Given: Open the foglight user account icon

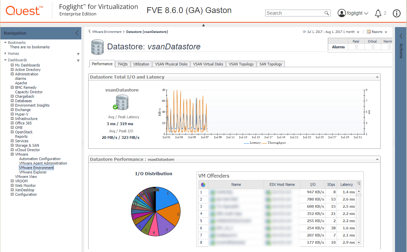Looking at the screenshot, I should (341, 13).
